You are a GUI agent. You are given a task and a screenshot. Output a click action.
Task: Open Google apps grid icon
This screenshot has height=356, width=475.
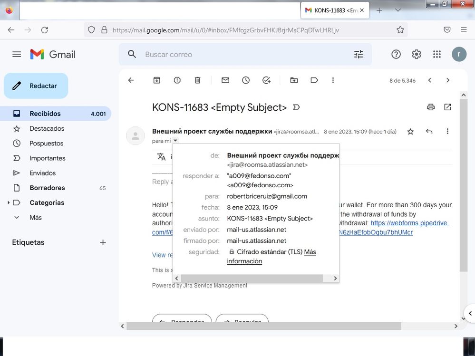[x=437, y=54]
